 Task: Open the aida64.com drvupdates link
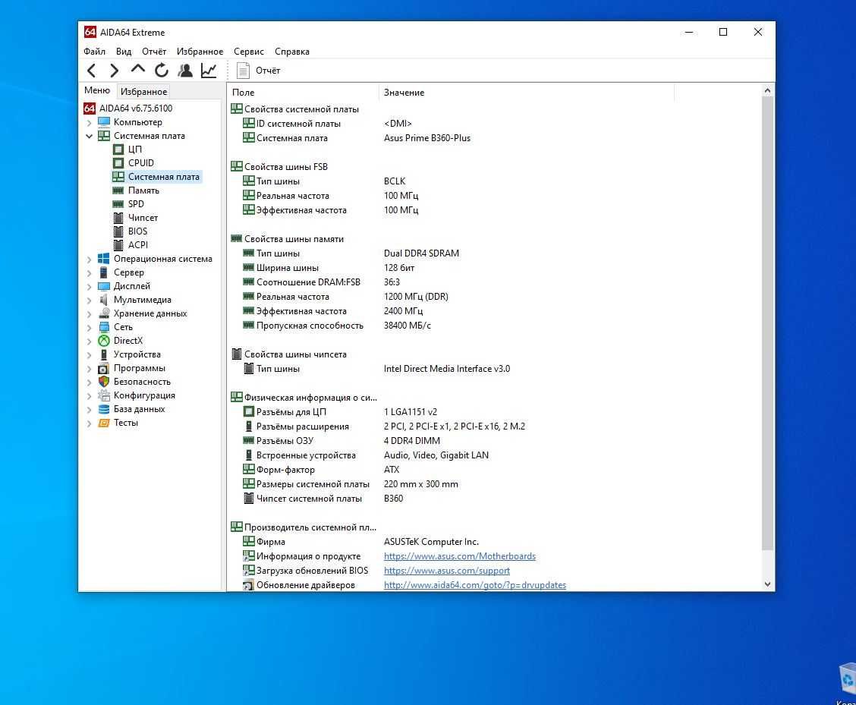475,585
